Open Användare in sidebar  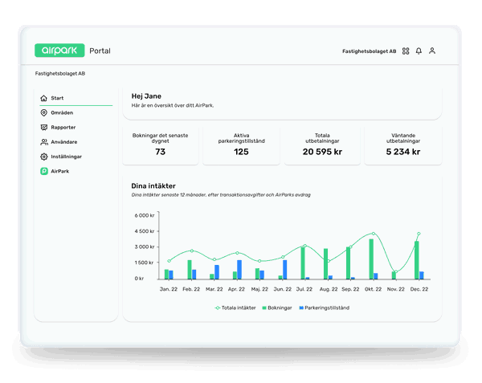pos(76,142)
